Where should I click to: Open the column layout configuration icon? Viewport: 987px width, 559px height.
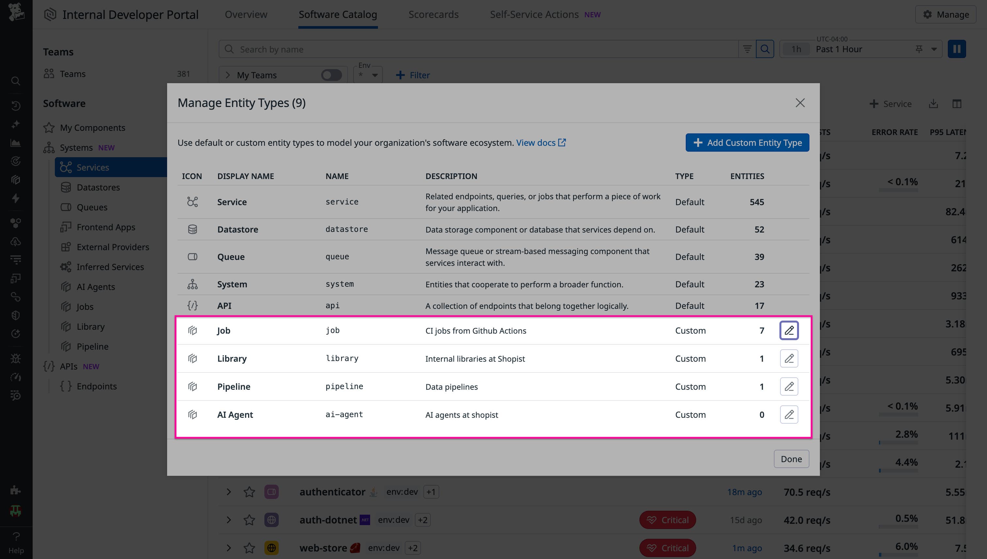pos(957,104)
